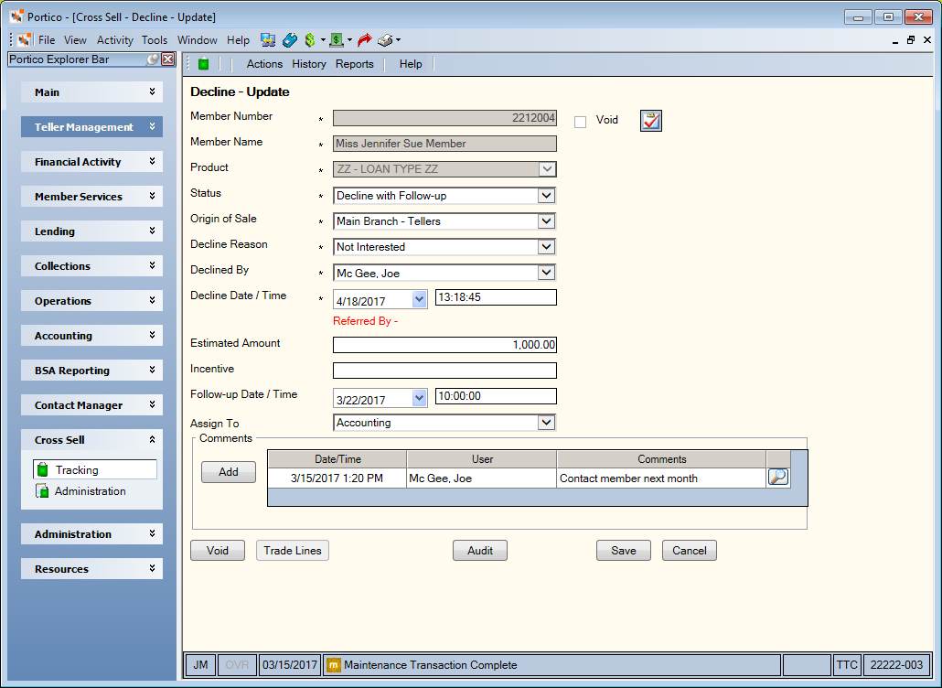Open the Assign To dropdown arrow

click(x=545, y=423)
